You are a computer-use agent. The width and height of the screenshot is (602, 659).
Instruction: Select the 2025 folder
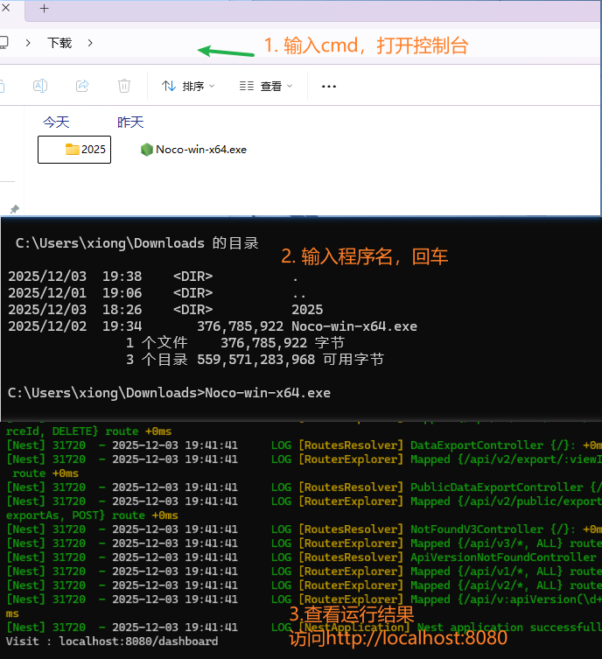[75, 150]
